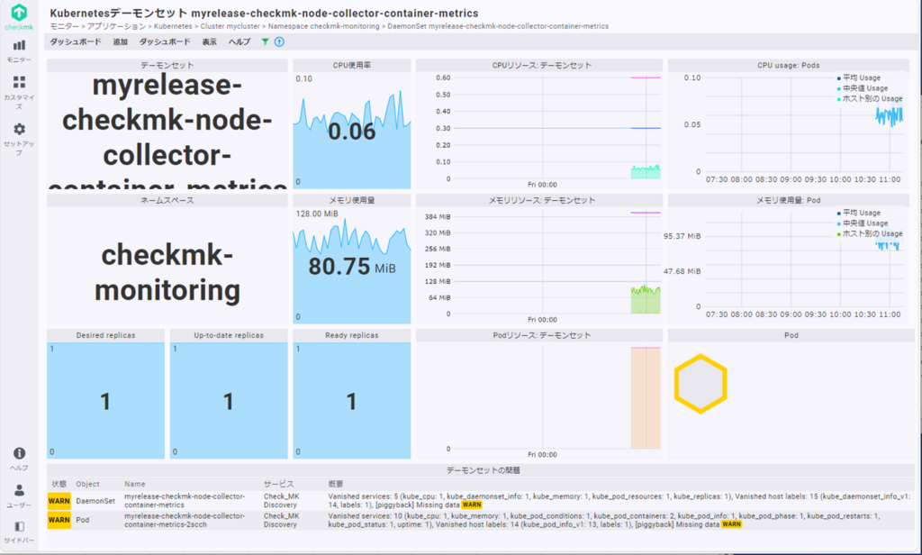Click the WARN state badge for DaemonSet row
922x555 pixels.
(59, 501)
